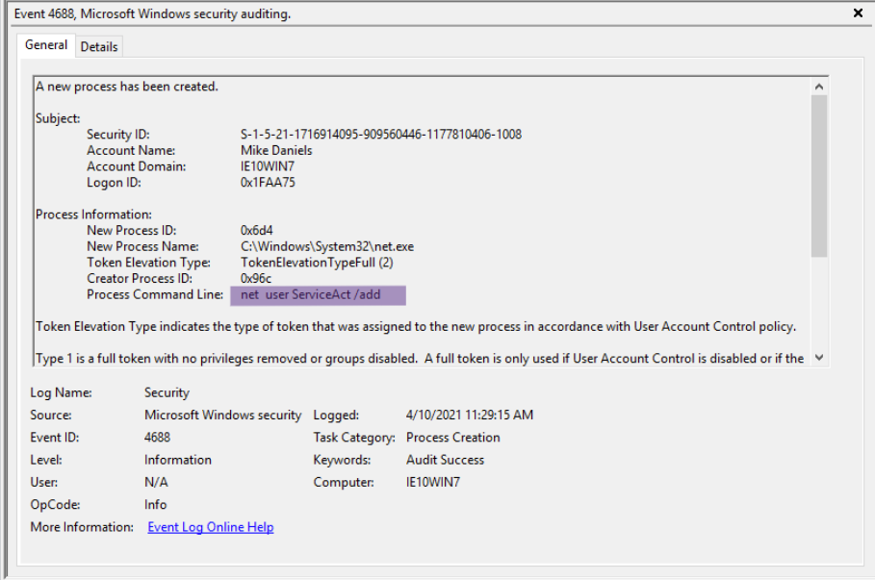
Task: Click the title 'Event 4688, Microsoft Windows security auditing.'
Action: (152, 13)
